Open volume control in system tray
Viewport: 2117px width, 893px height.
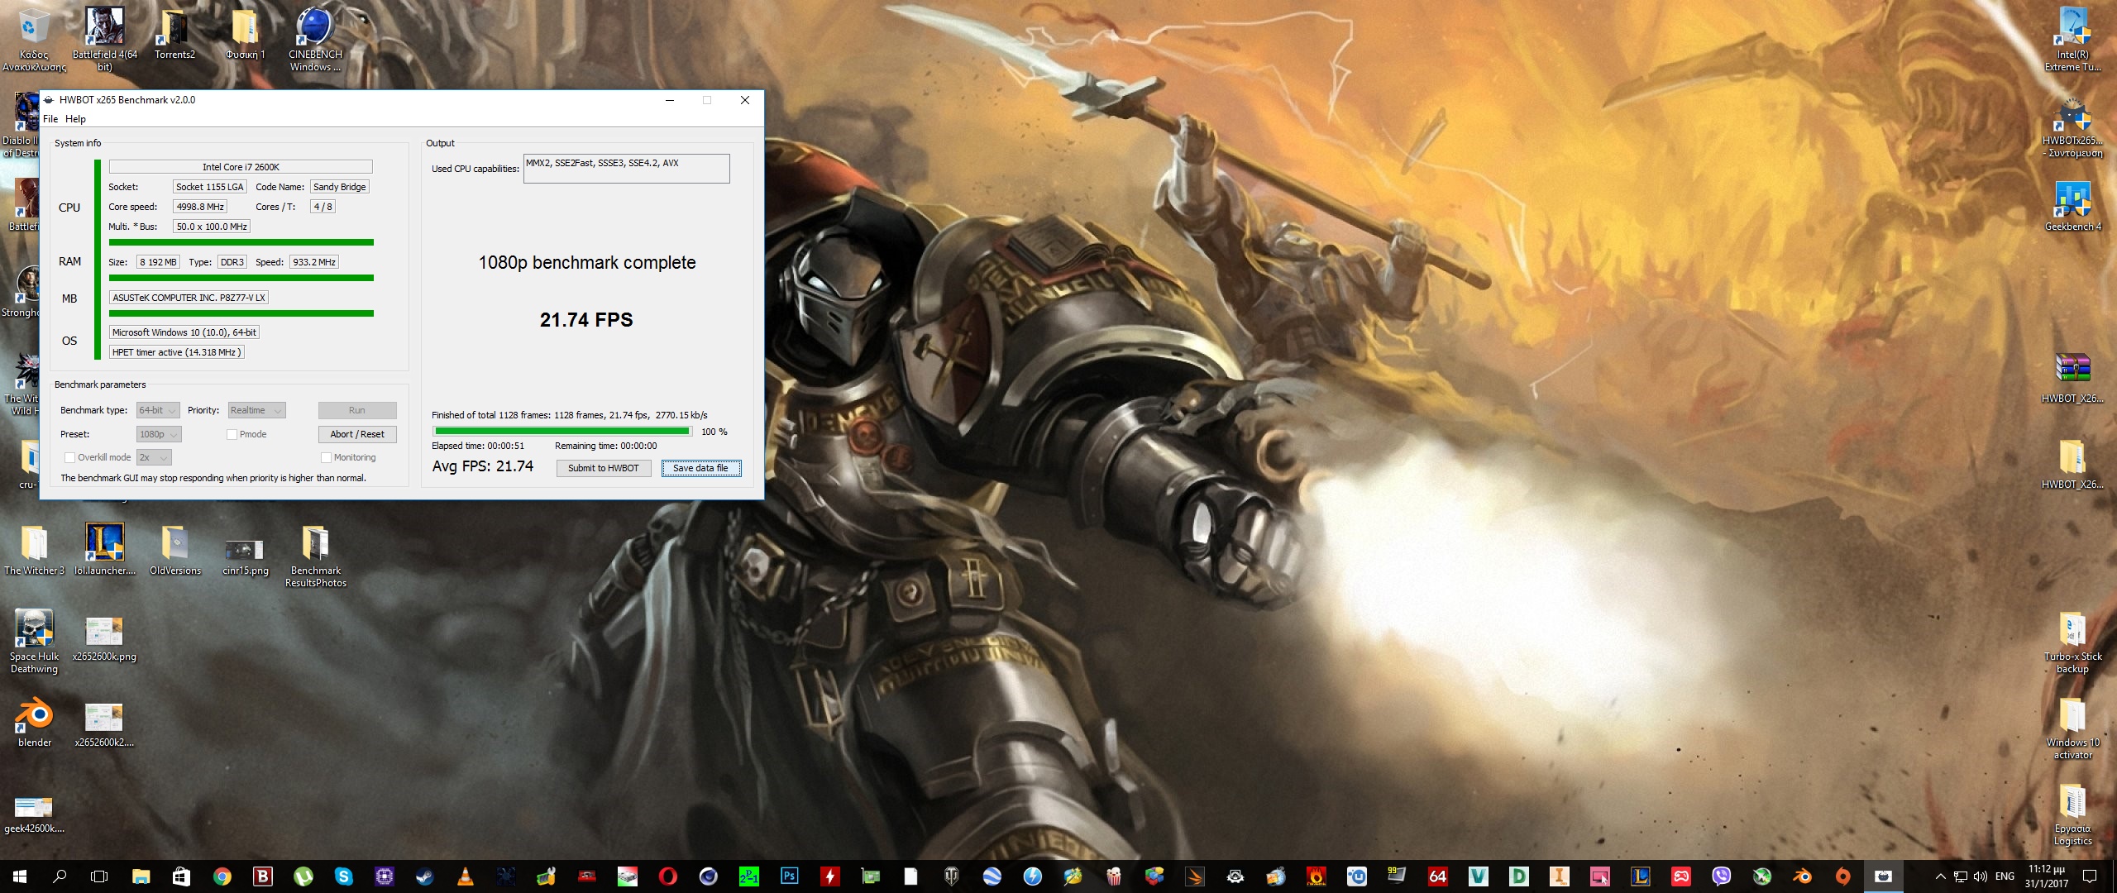[1980, 876]
